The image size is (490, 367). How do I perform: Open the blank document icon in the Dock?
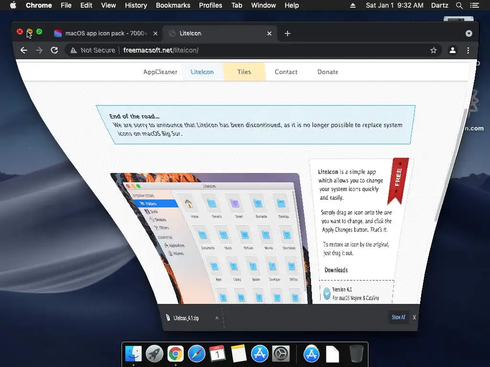[x=333, y=354]
